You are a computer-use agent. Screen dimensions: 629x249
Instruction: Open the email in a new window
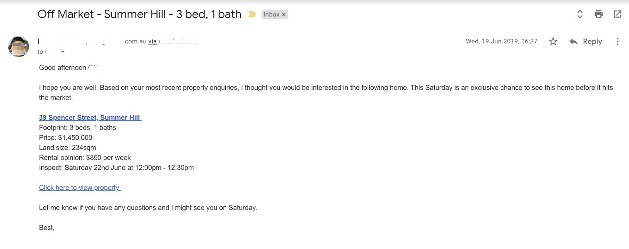(618, 14)
